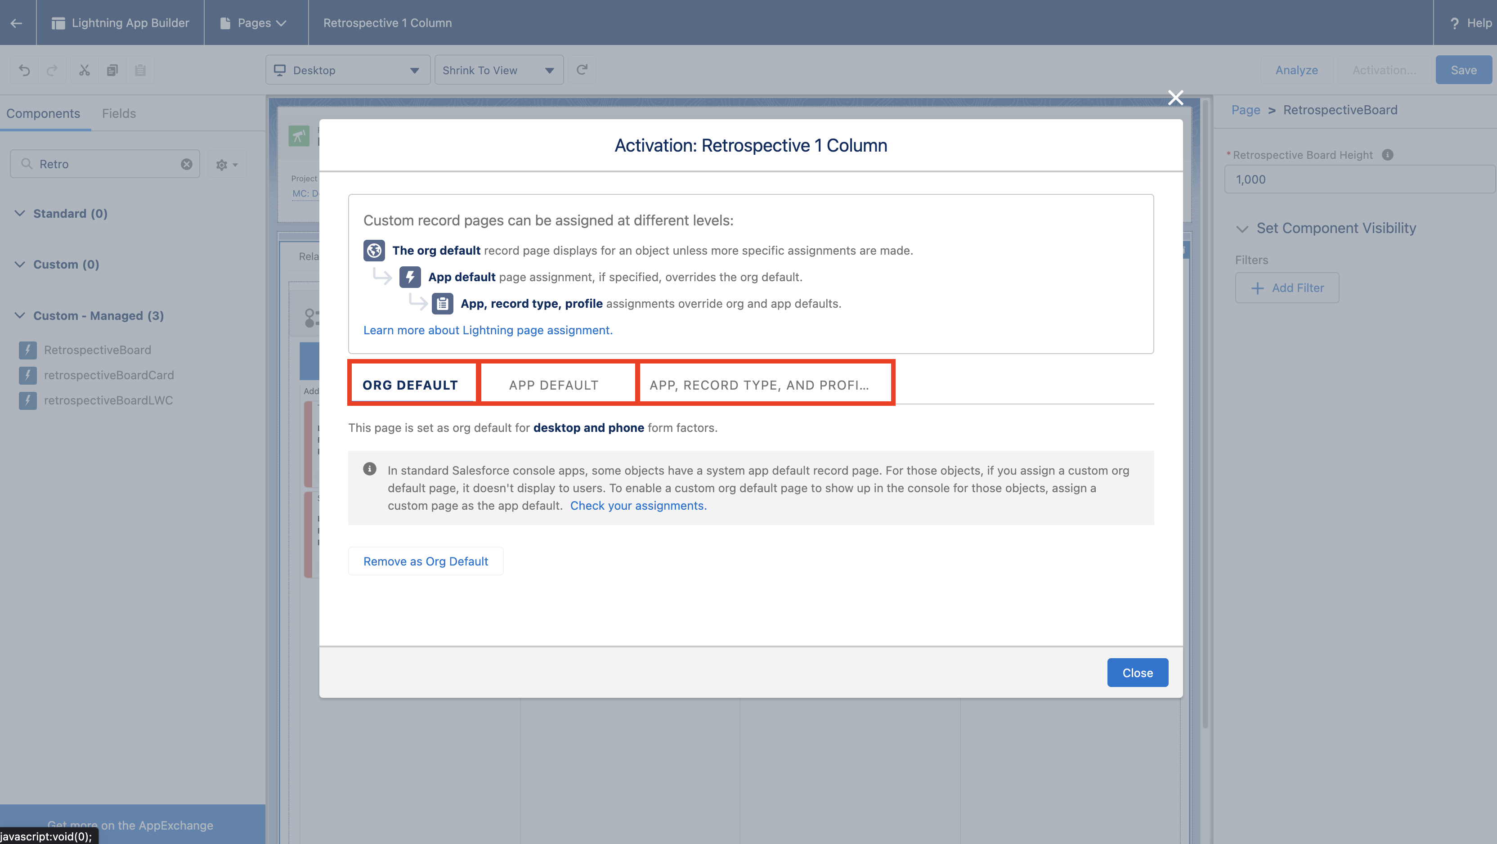Select the retrospectiveBoardCard component
This screenshot has height=844, width=1497.
point(109,375)
